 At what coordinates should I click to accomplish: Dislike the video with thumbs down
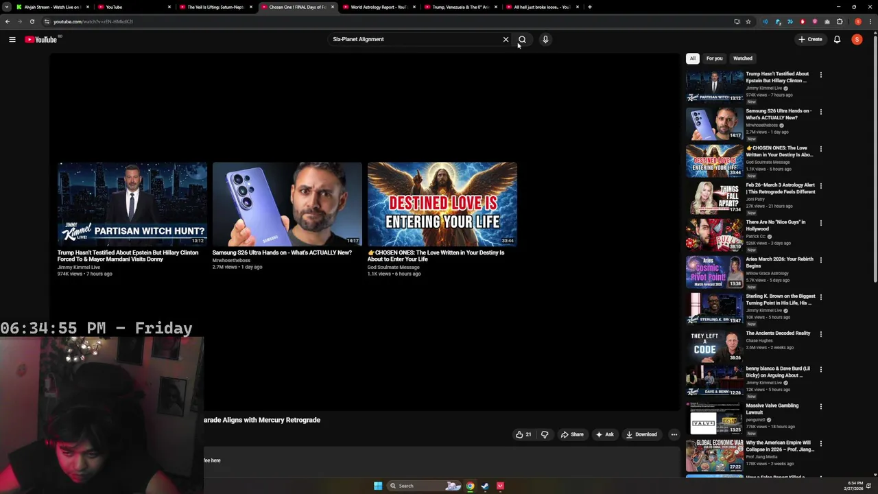point(545,434)
